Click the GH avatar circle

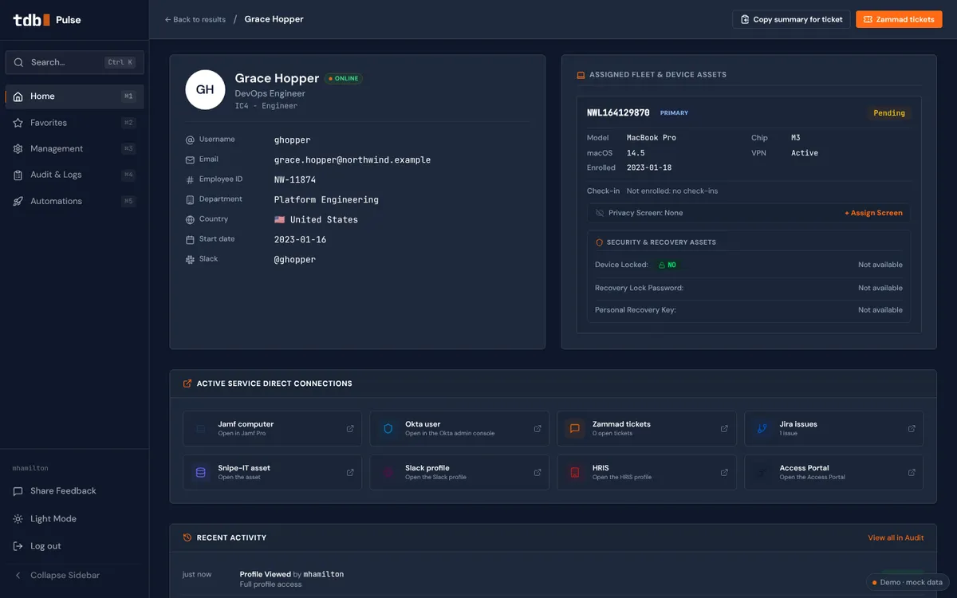point(205,89)
